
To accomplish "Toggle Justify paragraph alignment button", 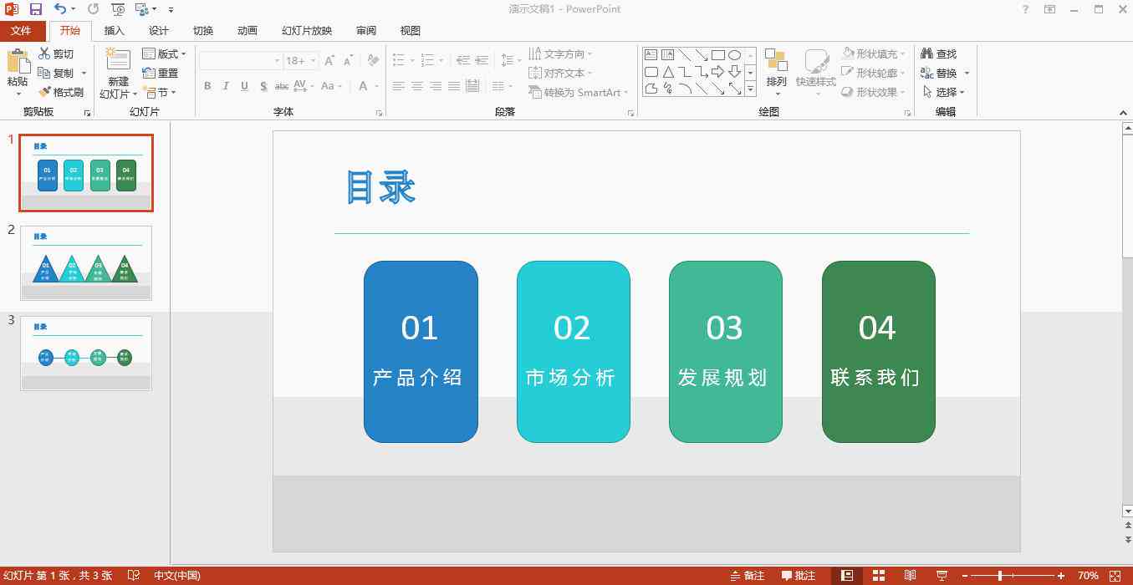I will point(454,86).
